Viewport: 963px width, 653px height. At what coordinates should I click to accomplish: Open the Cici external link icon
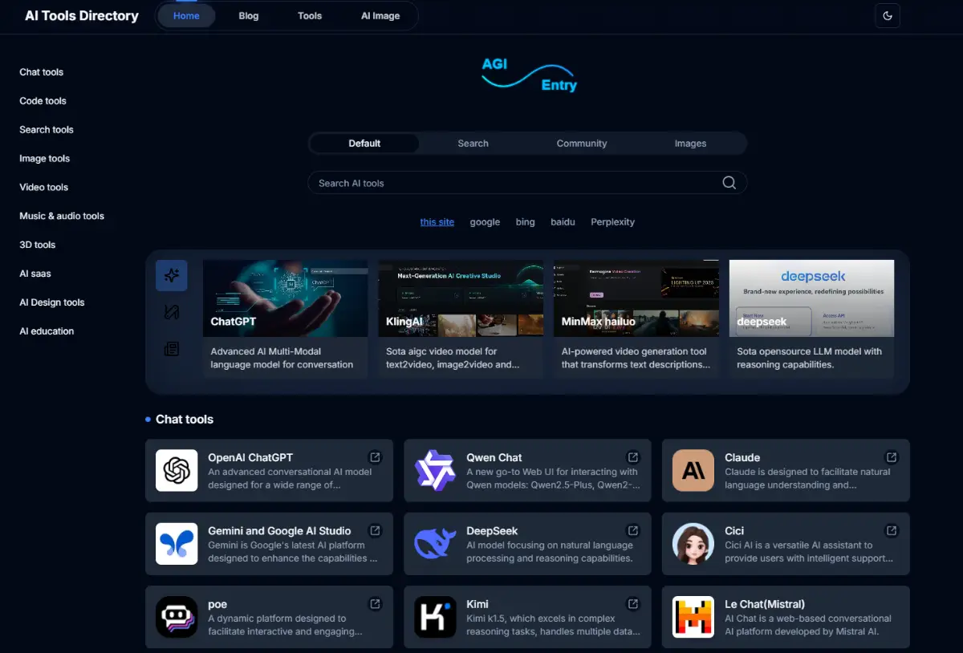tap(892, 530)
